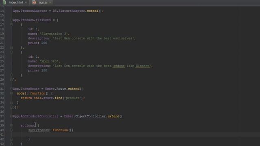Viewport: 260px width, 146px height.
Task: Click fold end marker on line 34
Action: 11,103
